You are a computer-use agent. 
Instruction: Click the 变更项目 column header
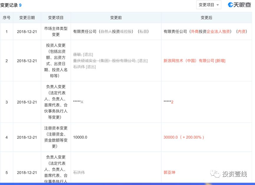pyautogui.click(x=56, y=18)
